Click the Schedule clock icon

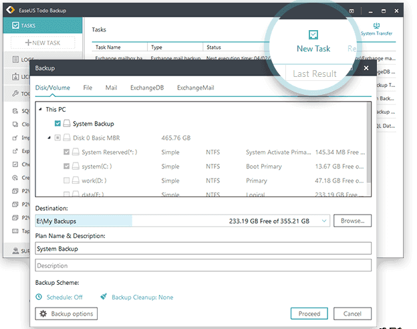[x=39, y=297]
